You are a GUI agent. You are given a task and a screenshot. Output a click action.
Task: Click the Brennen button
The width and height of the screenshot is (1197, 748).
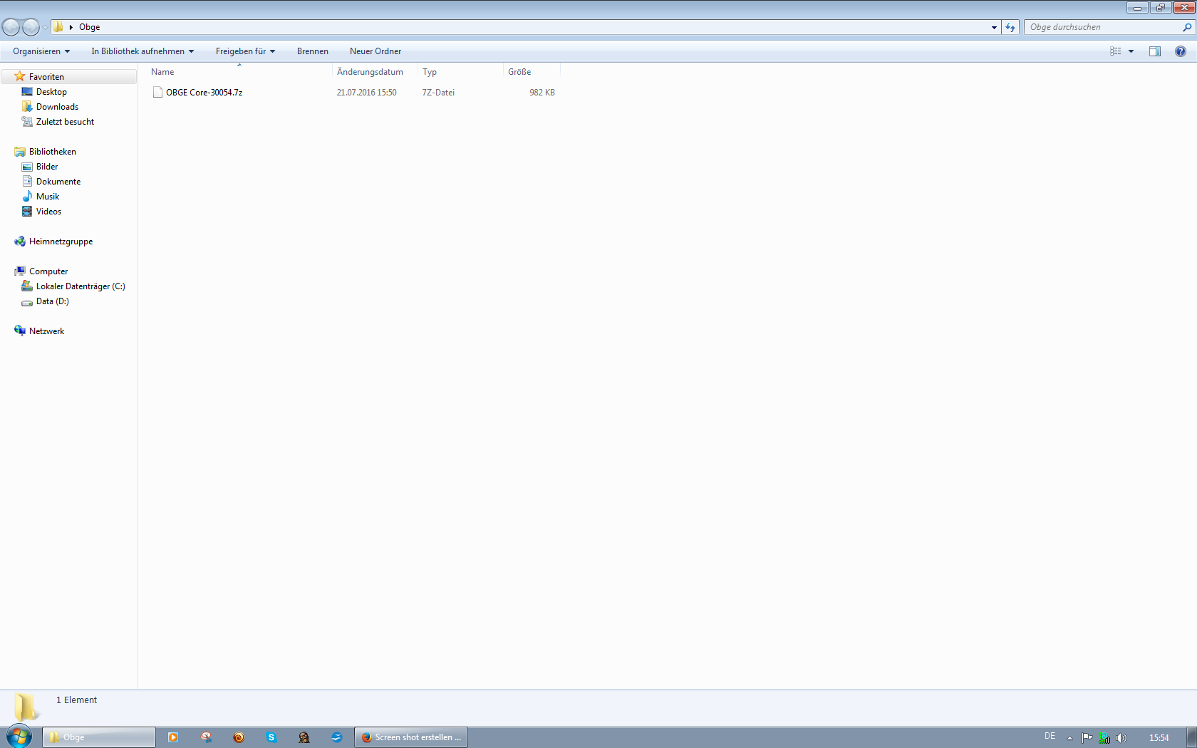(x=313, y=51)
